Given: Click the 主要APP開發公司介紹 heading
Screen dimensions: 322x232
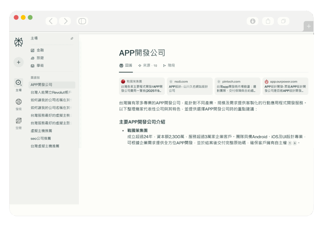Looking at the screenshot, I should point(142,122).
